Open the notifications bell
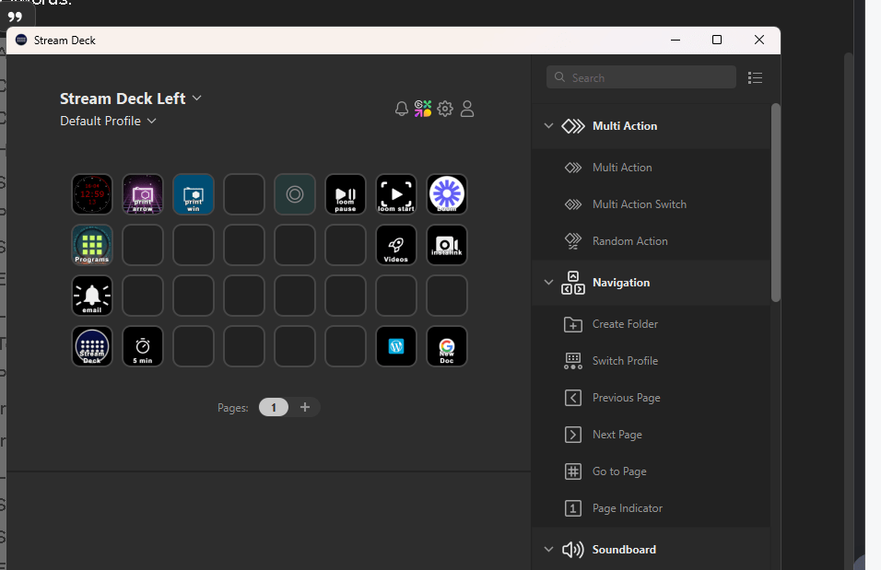Image resolution: width=881 pixels, height=570 pixels. [x=401, y=109]
